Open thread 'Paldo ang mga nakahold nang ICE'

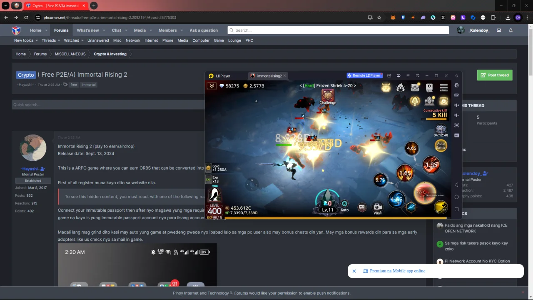[x=476, y=228]
